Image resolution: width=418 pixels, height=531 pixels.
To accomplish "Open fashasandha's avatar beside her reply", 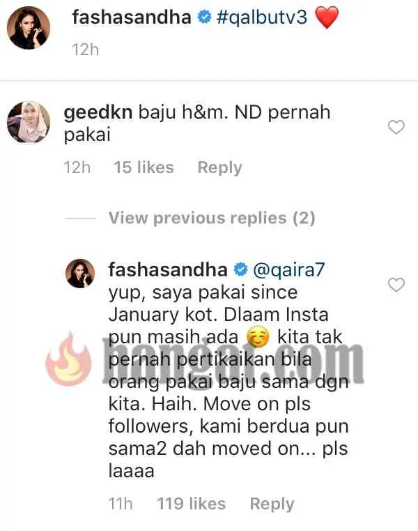I will tap(80, 274).
